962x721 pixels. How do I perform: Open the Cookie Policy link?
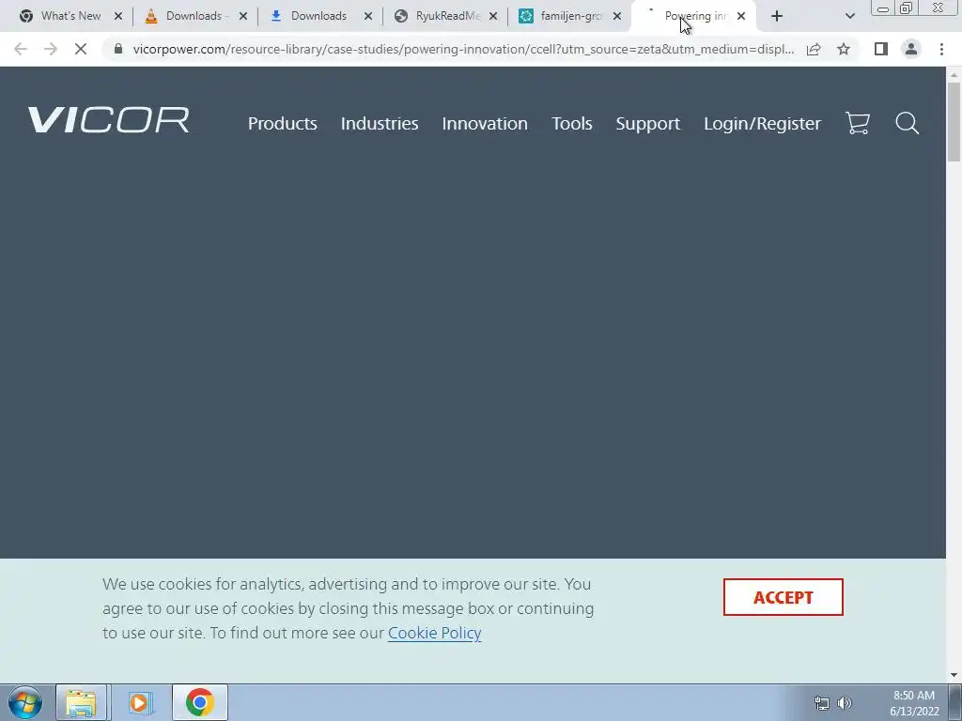[434, 633]
